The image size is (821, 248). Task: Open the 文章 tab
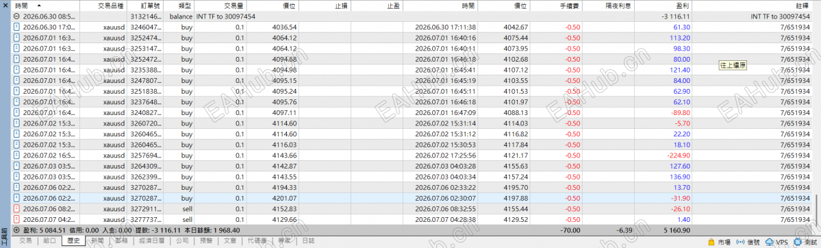point(230,241)
